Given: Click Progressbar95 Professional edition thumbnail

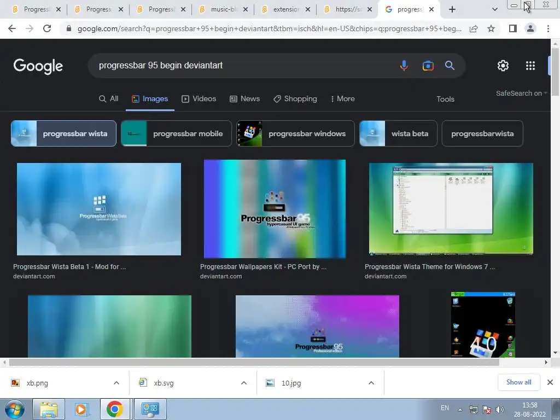Looking at the screenshot, I should click(317, 326).
